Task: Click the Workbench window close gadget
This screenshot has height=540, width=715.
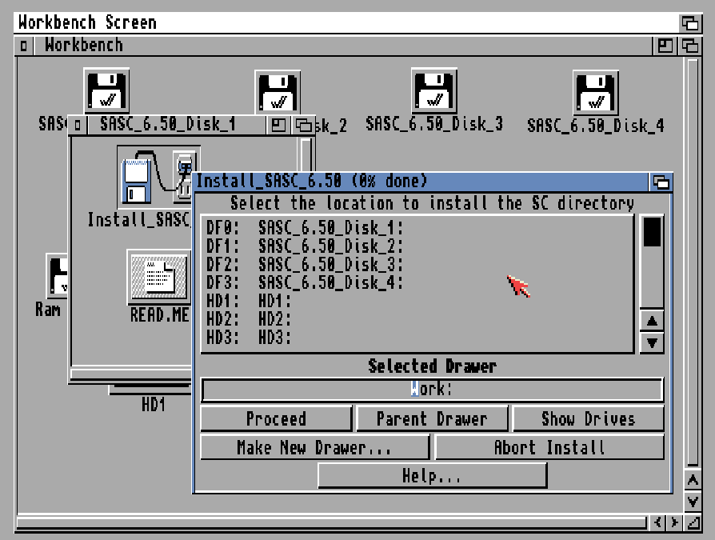Action: pos(24,46)
